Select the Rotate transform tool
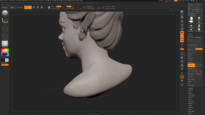Image resolution: width=205 pixels, height=115 pixels. [41, 7]
